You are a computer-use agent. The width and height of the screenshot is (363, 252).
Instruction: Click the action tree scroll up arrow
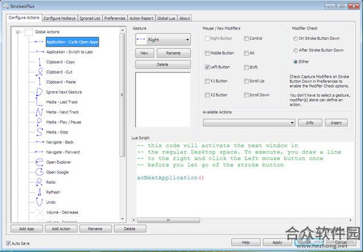click(122, 30)
